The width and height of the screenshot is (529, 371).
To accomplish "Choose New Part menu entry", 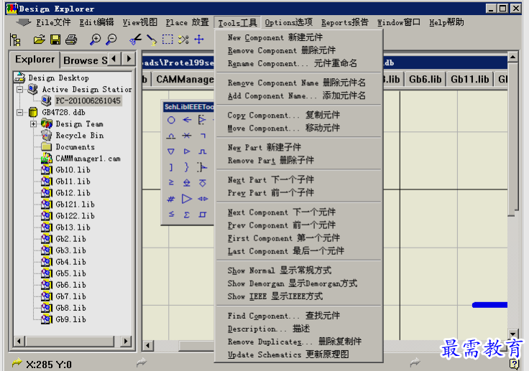I will click(x=298, y=148).
